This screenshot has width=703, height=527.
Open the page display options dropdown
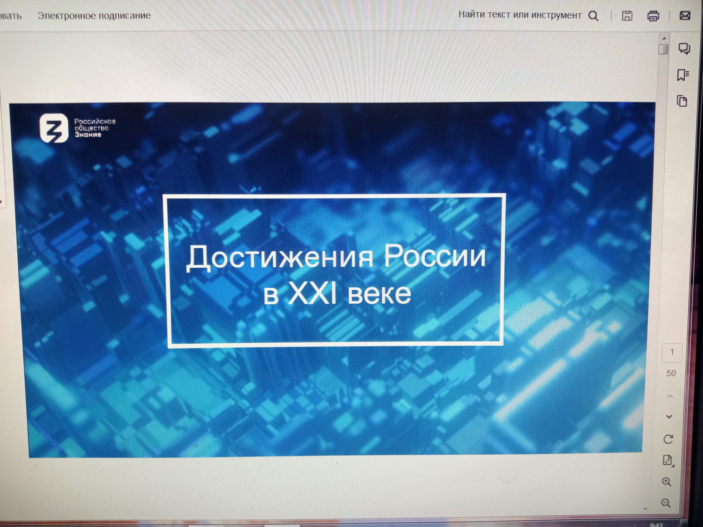click(668, 460)
